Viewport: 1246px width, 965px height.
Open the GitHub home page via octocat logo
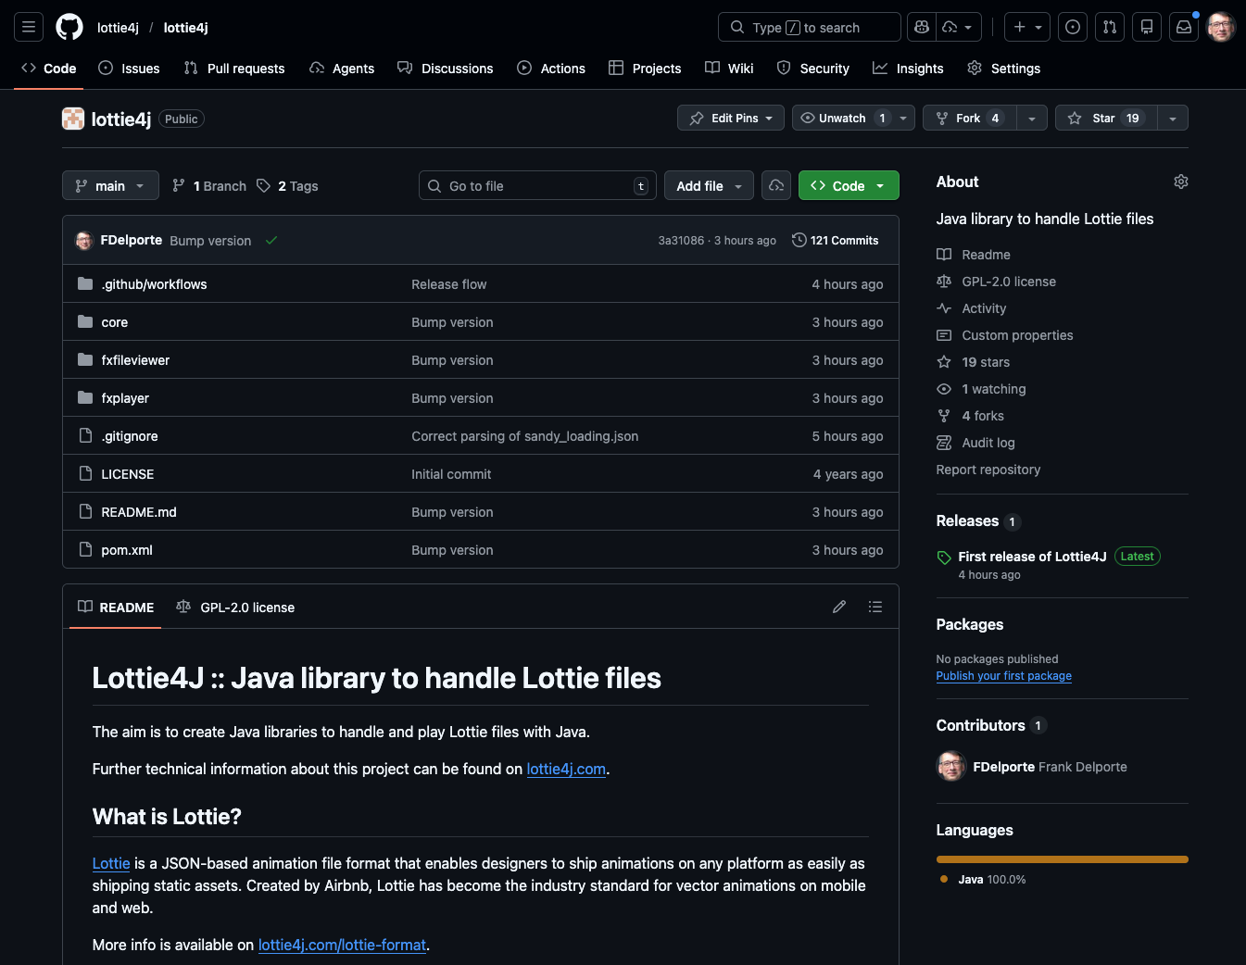click(69, 26)
